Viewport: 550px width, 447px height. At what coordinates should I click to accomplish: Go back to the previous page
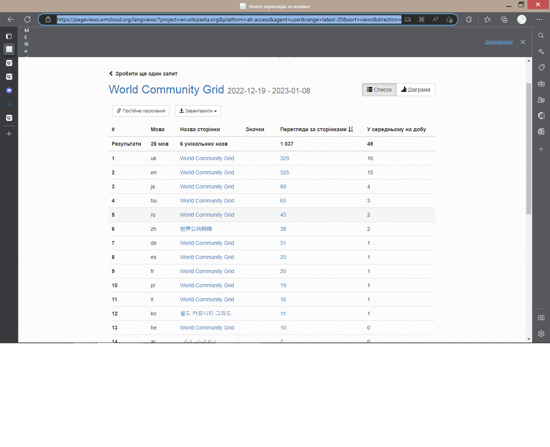[x=11, y=19]
